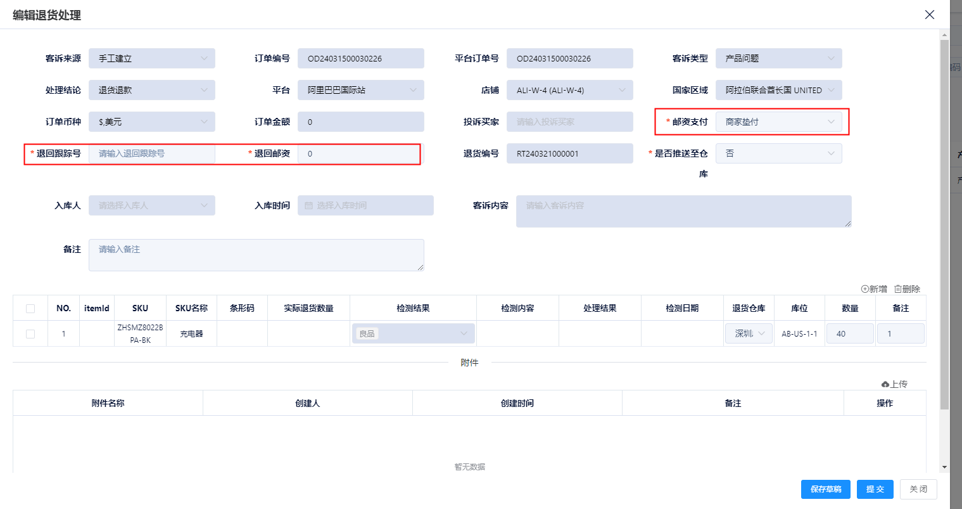The image size is (962, 509).
Task: Click the 保存草稿 button
Action: (x=825, y=489)
